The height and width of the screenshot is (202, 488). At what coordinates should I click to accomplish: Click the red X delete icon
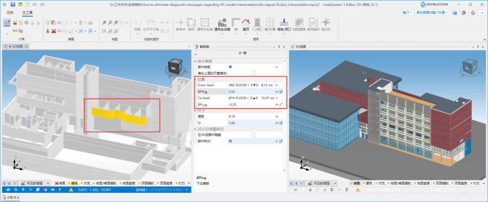pos(54,31)
